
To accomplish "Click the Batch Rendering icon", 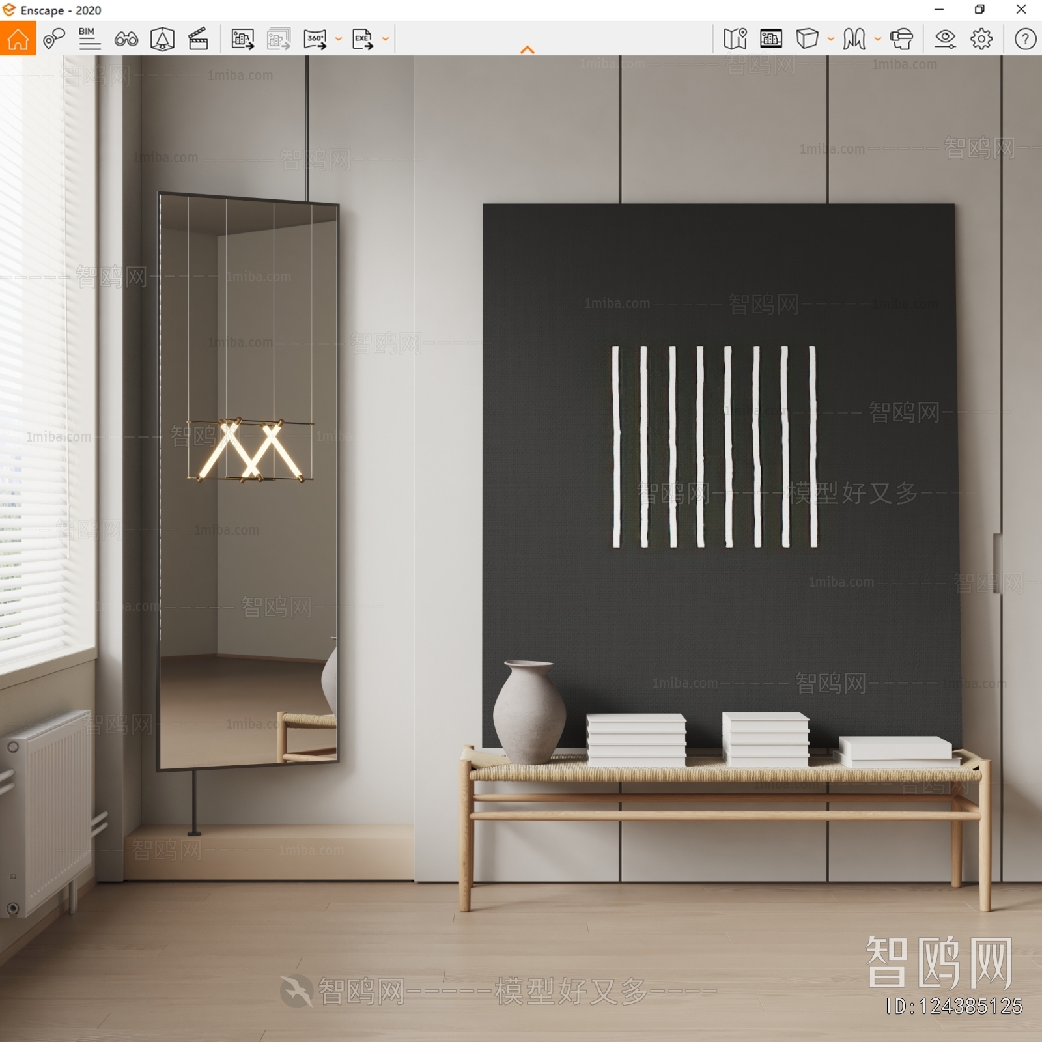I will point(279,39).
